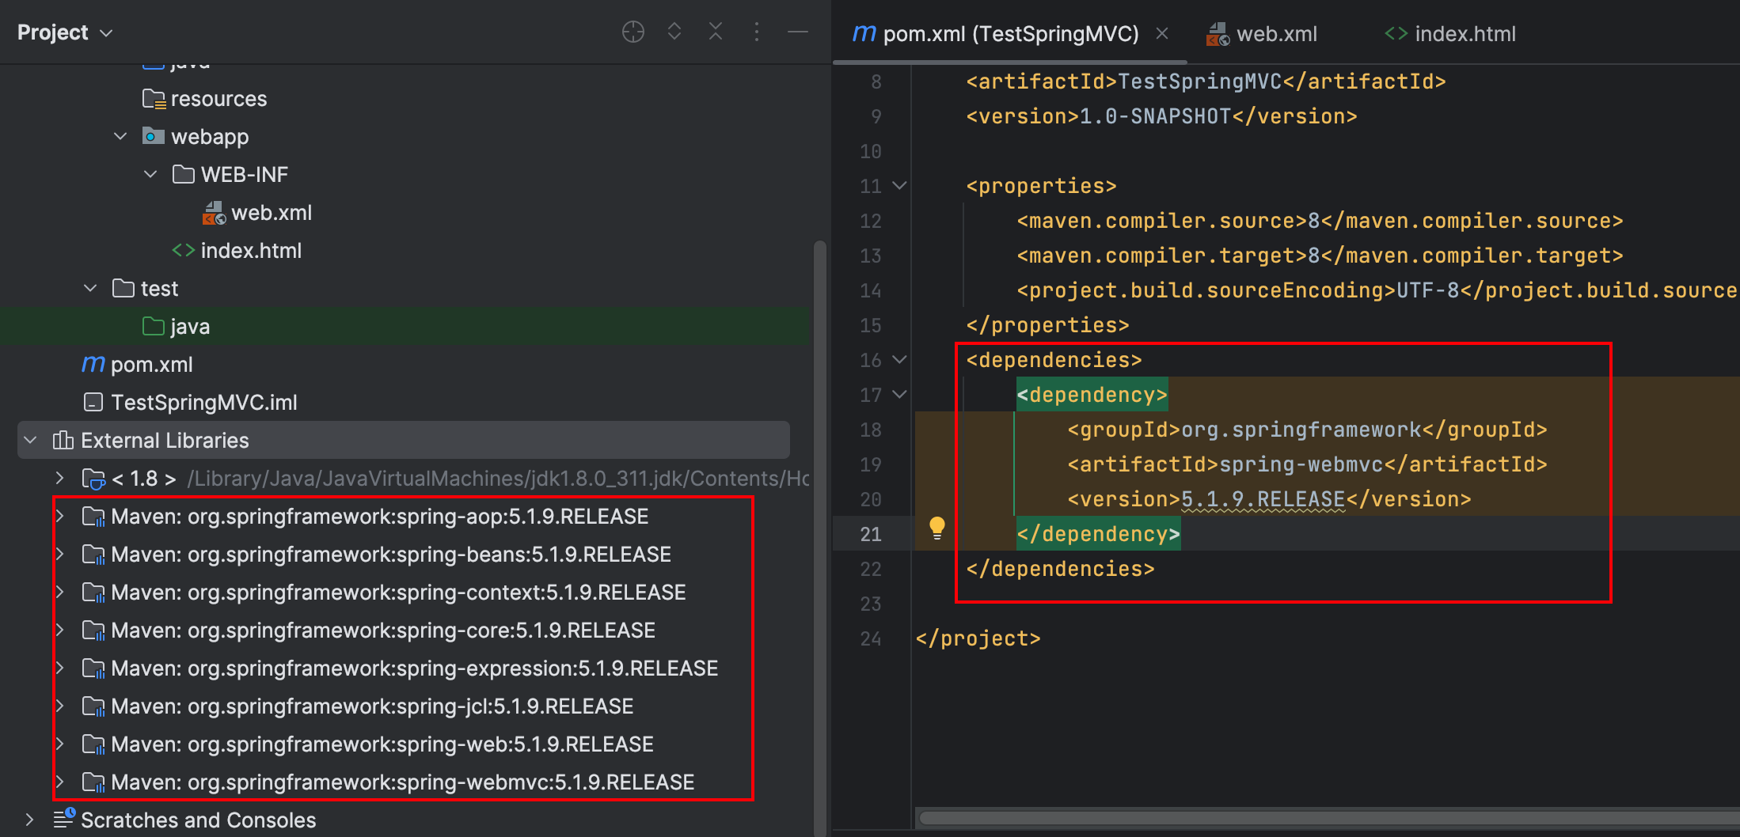Click the spring-webmvc artifactId text on line 19
The height and width of the screenshot is (837, 1740).
[x=1301, y=464]
